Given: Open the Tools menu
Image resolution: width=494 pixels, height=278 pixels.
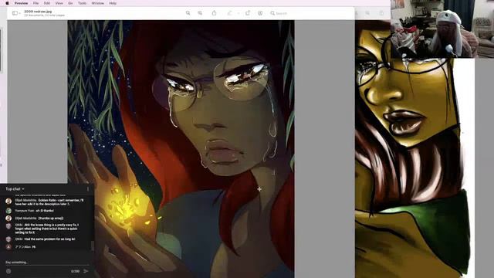Looking at the screenshot, I should coord(82,3).
